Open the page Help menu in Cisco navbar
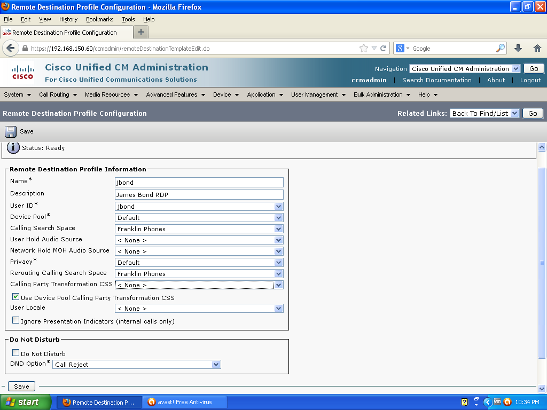 pyautogui.click(x=428, y=94)
